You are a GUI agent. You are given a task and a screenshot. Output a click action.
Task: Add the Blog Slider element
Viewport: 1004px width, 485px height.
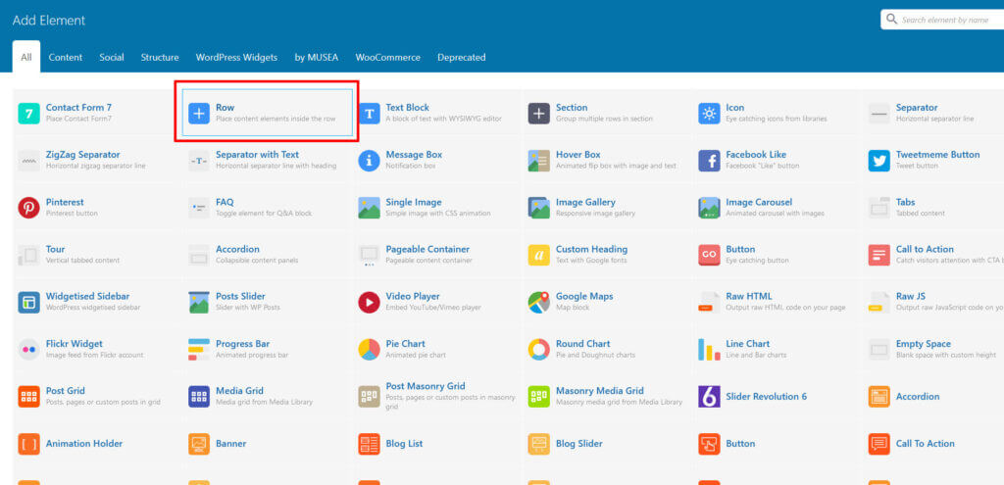click(608, 444)
